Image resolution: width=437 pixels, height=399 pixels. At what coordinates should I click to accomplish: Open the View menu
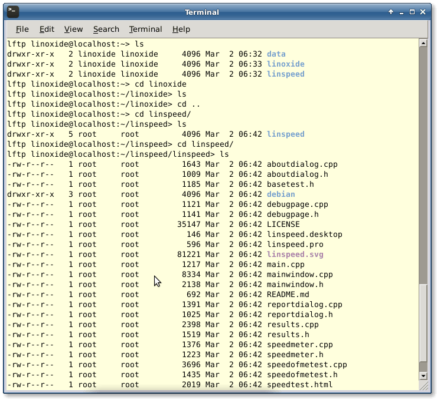point(73,29)
